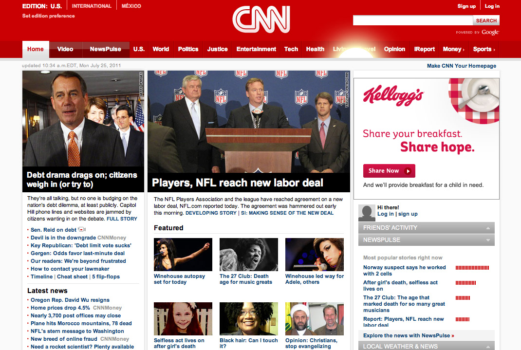The width and height of the screenshot is (521, 350).
Task: Open the Video tab
Action: pyautogui.click(x=65, y=49)
